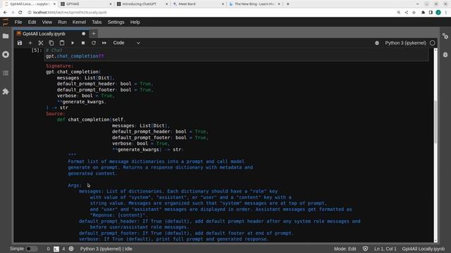Screen dimensions: 451x253
Task: Click the 'Signature:' heading in output
Action: tap(59, 66)
